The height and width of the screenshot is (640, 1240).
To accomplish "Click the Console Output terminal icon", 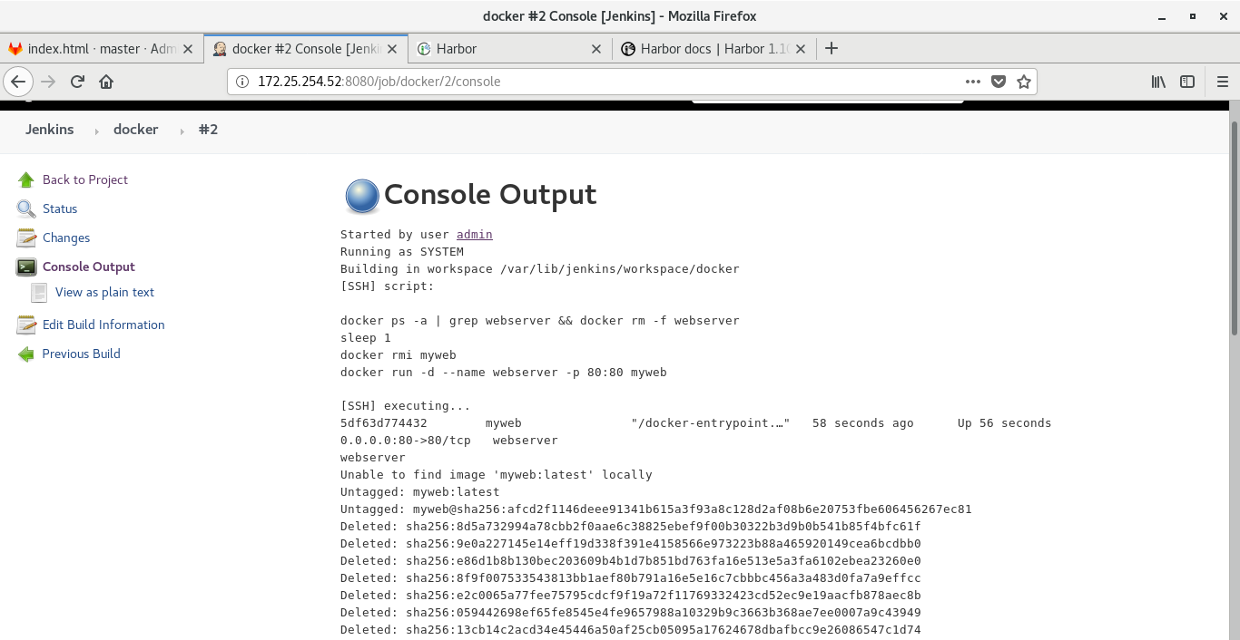I will coord(26,267).
